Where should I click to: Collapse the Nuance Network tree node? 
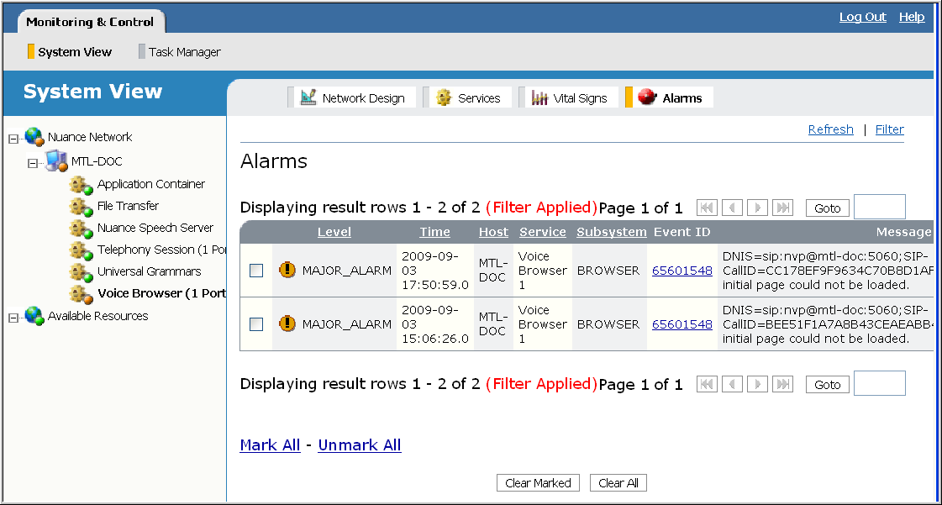(13, 139)
